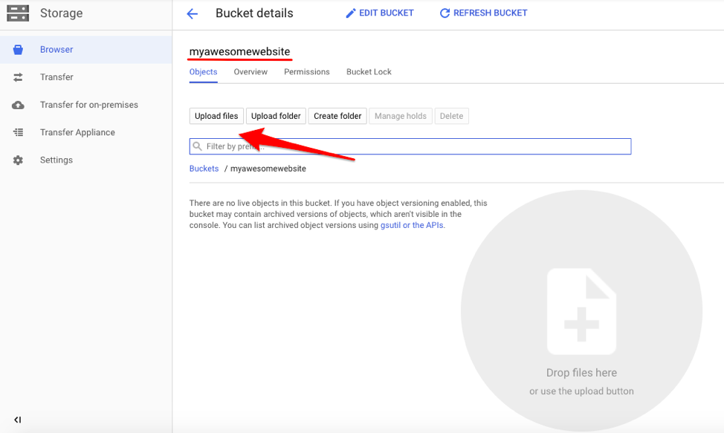
Task: Click the Settings gear icon
Action: pos(19,160)
